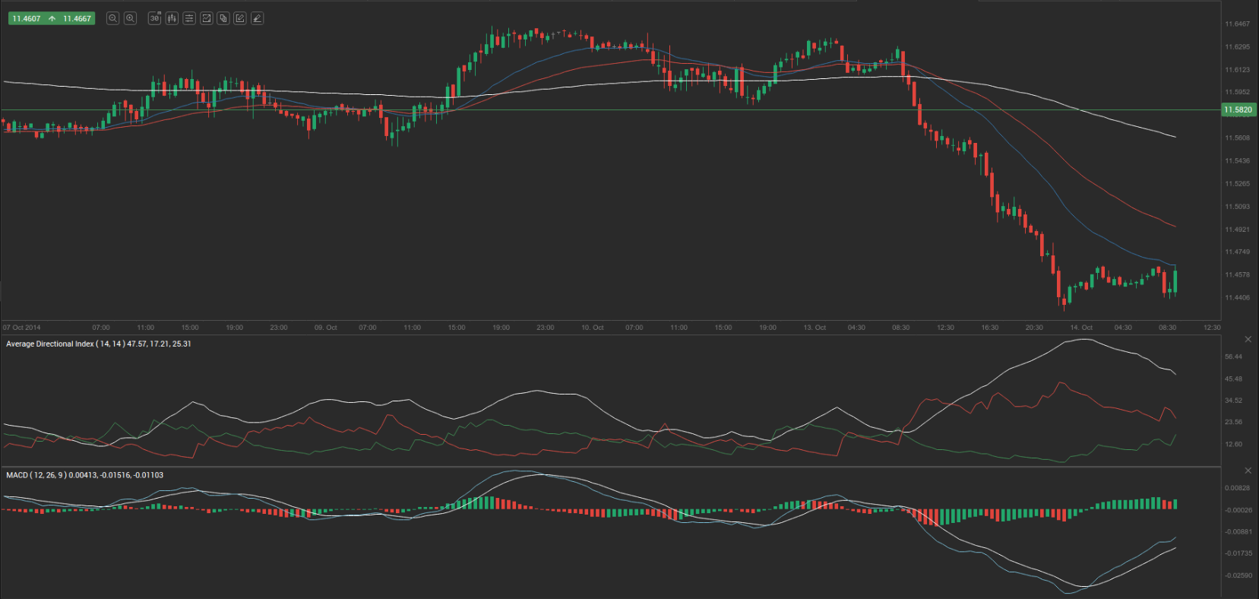
Task: Click the 11.6467 value on price scale
Action: tap(1237, 24)
